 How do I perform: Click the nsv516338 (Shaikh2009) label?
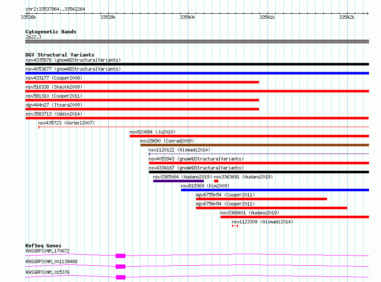click(54, 87)
